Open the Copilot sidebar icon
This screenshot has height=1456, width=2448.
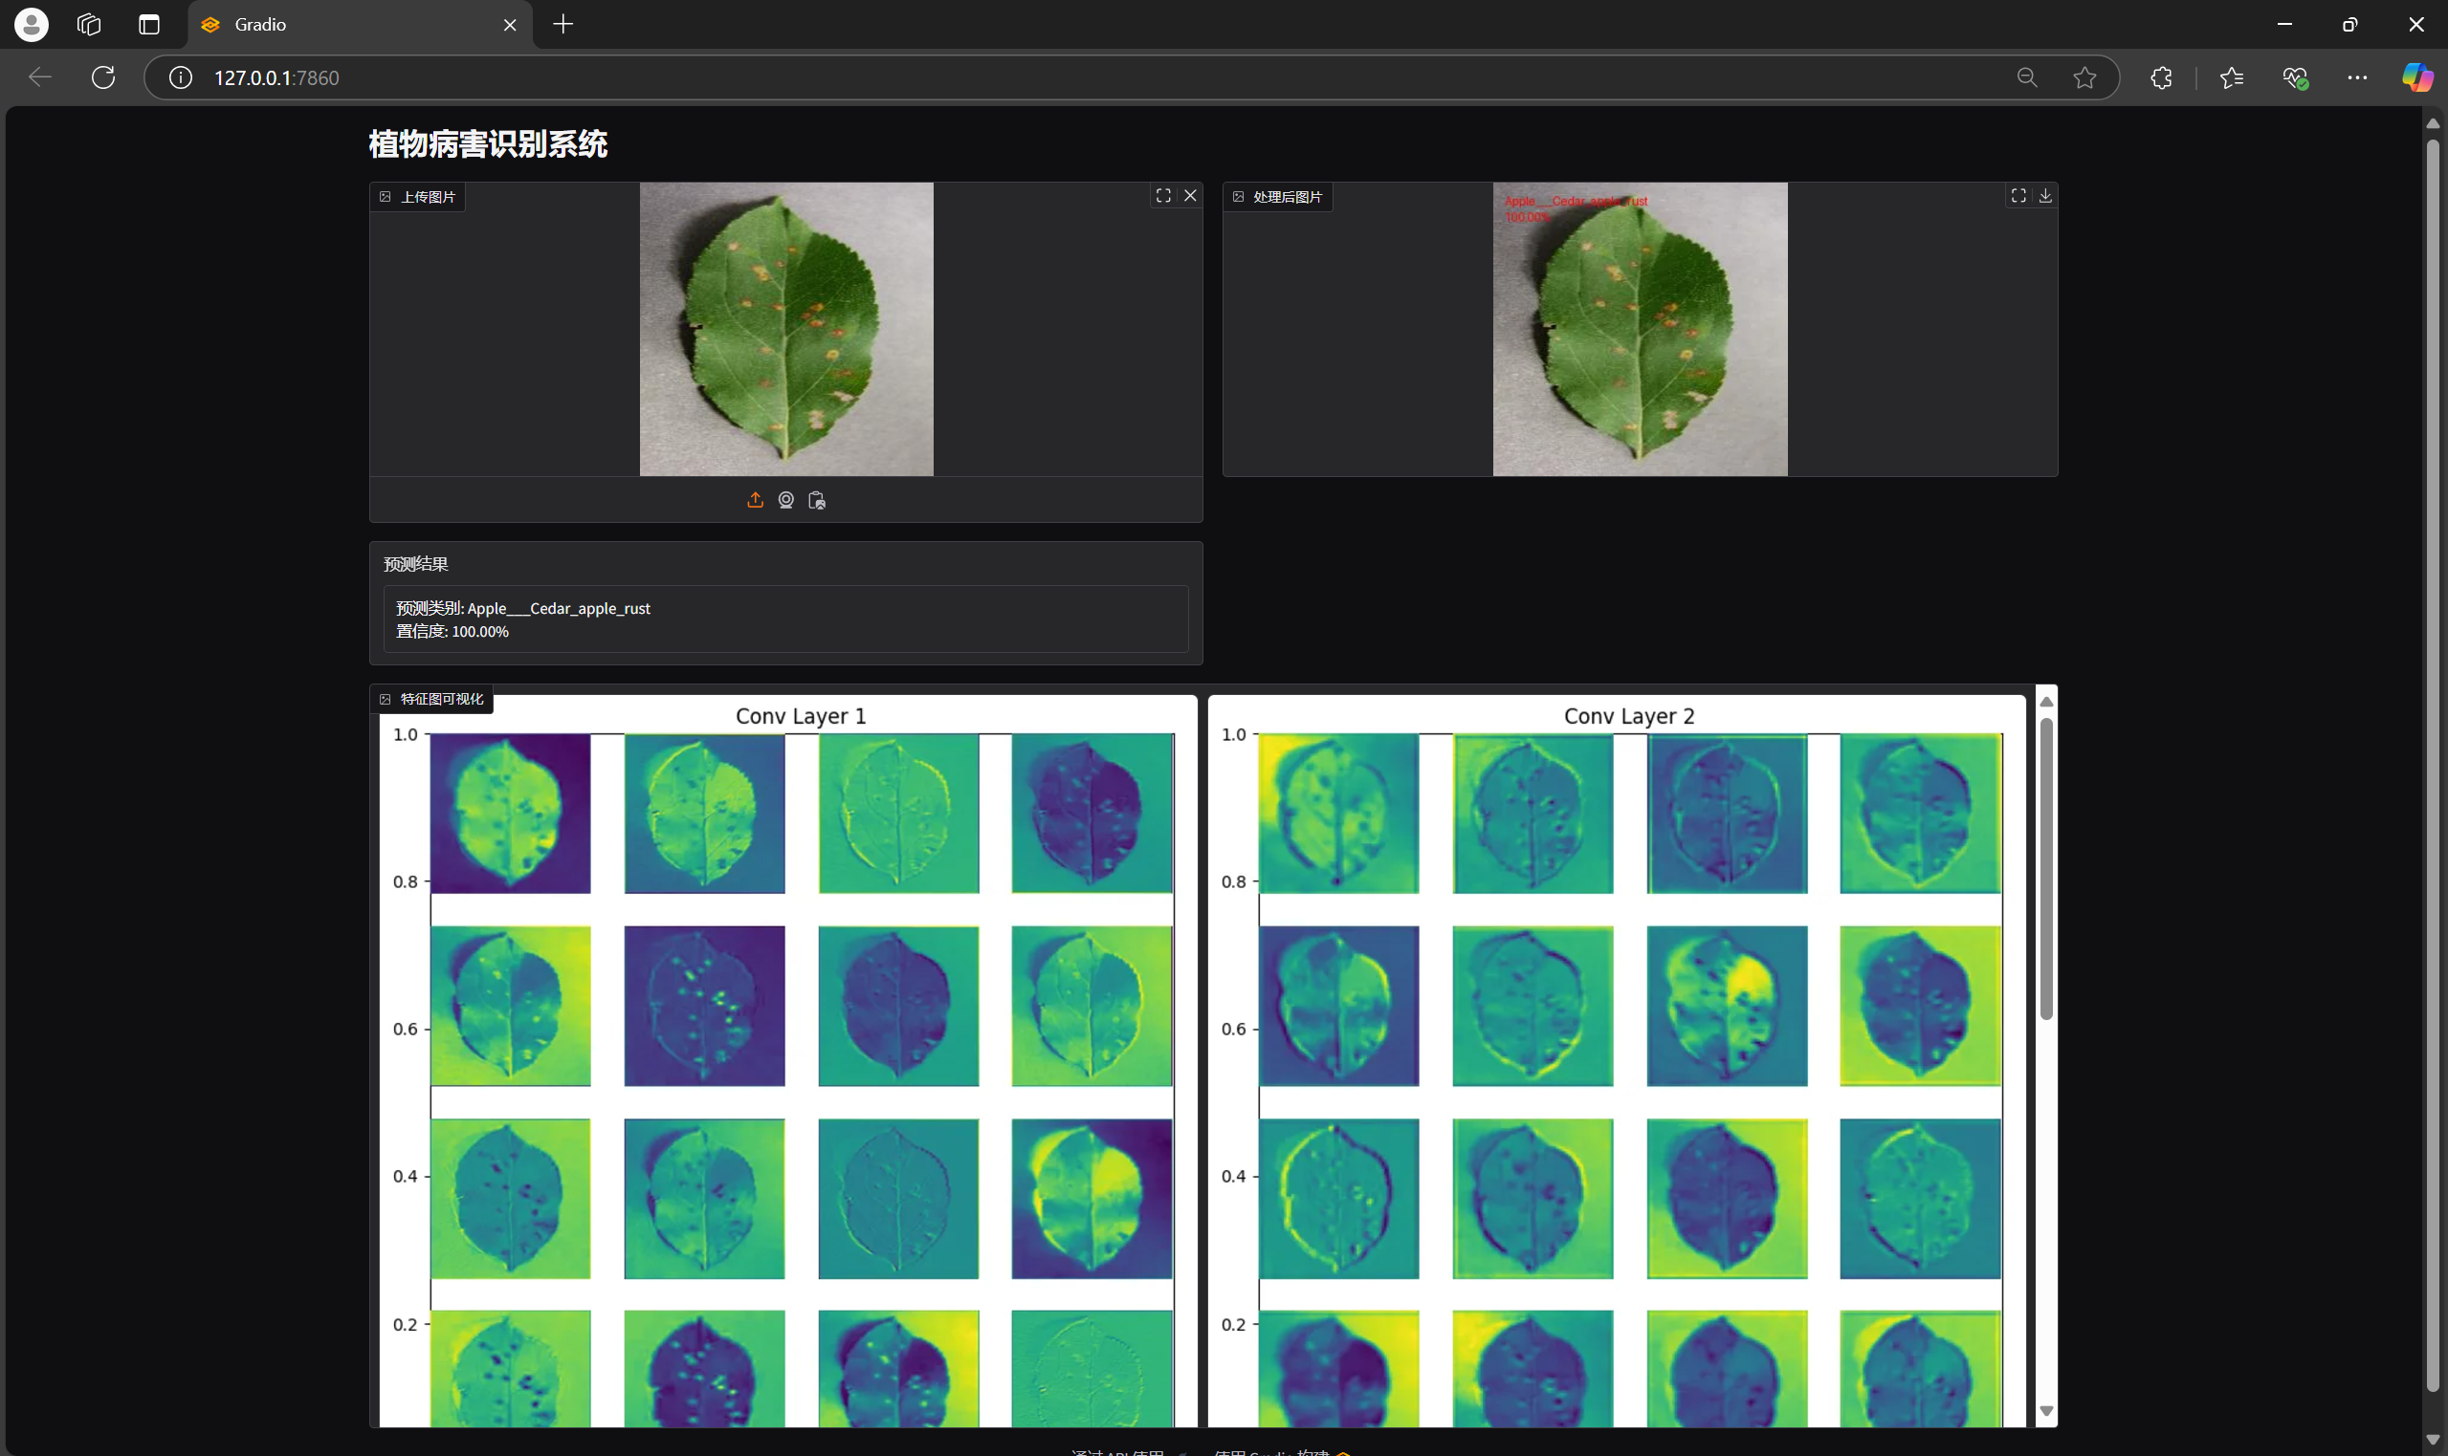pos(2415,77)
